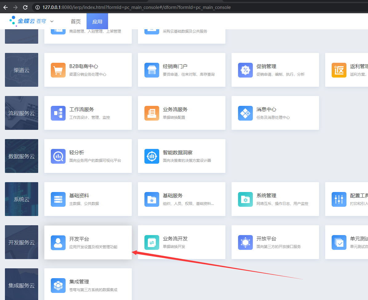Open 消息中心 app title
The height and width of the screenshot is (300, 368).
coord(266,110)
